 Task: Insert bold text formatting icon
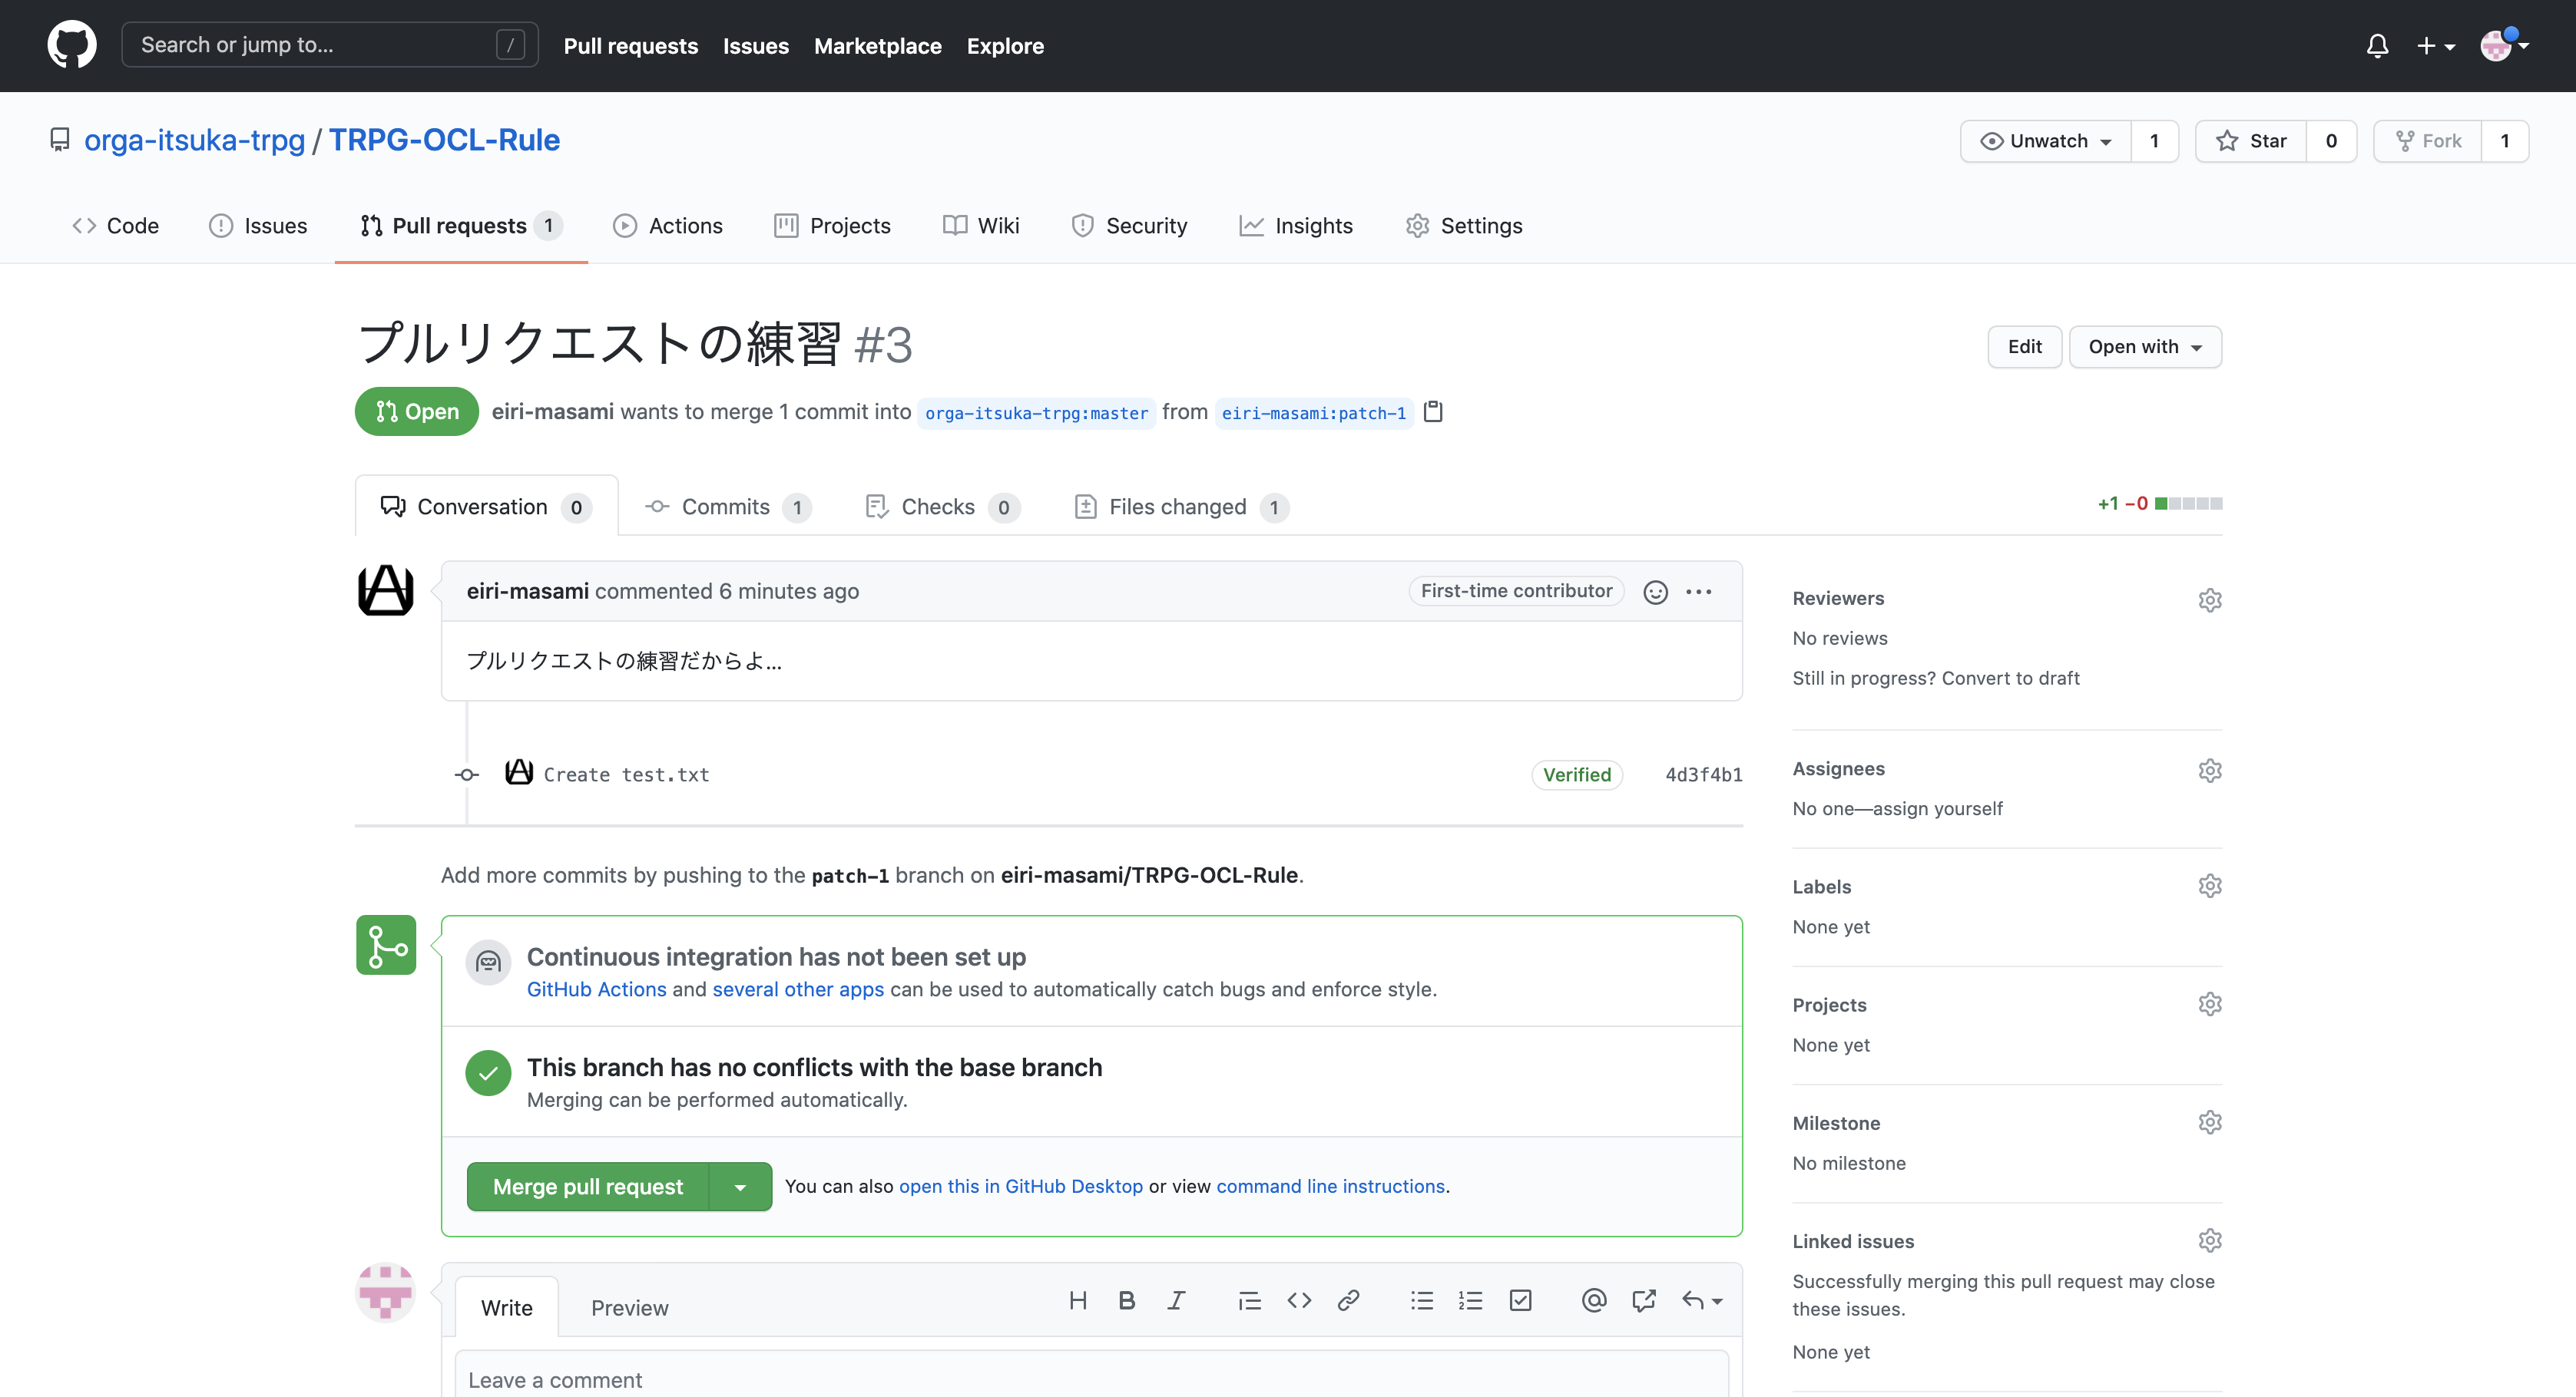(x=1127, y=1300)
